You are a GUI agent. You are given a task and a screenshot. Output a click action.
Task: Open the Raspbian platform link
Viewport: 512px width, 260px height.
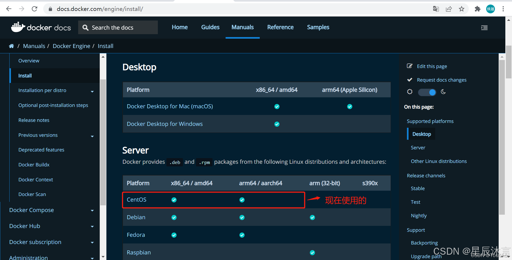[x=139, y=253]
